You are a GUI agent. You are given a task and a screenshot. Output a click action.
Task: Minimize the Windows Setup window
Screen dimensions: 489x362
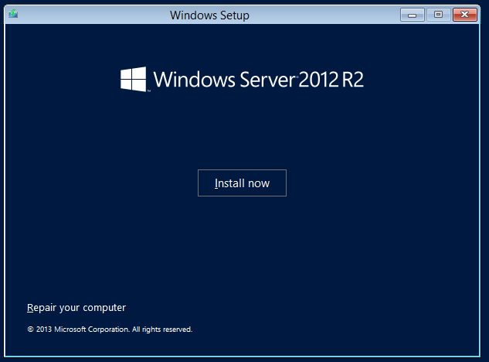point(413,15)
